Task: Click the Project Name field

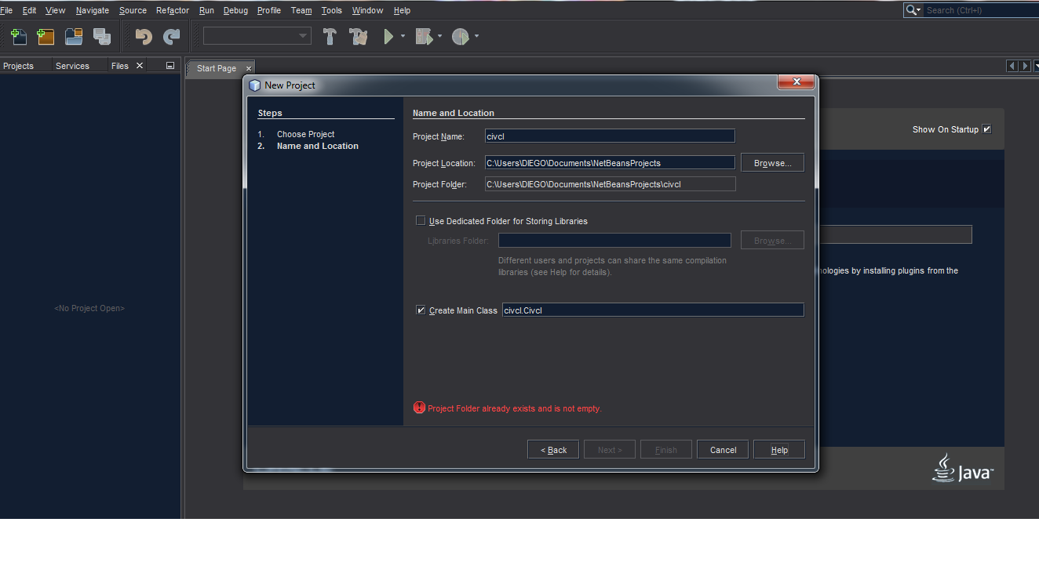Action: (x=610, y=136)
